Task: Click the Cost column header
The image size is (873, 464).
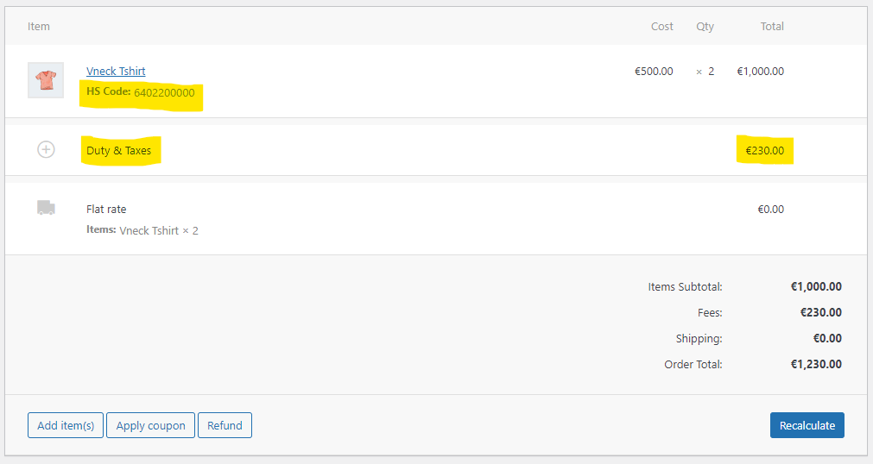Action: [662, 26]
